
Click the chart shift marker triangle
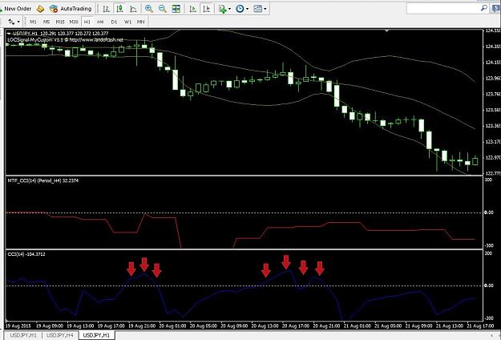(387, 30)
